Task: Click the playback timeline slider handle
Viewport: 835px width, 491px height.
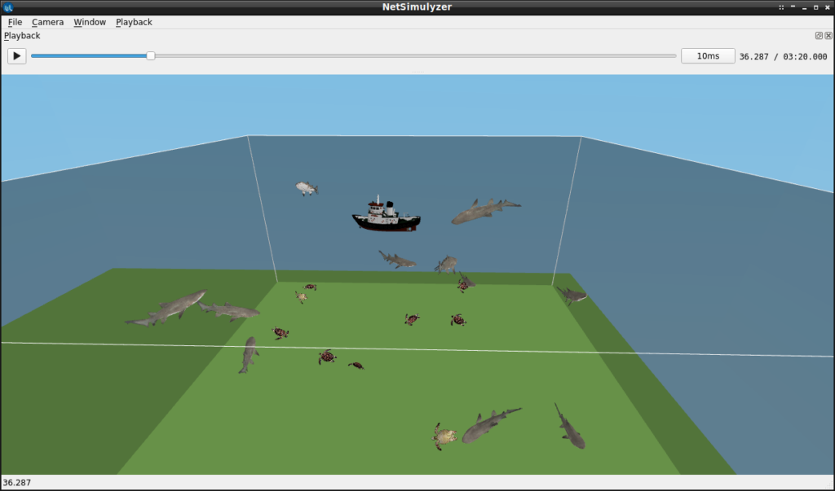Action: 151,56
